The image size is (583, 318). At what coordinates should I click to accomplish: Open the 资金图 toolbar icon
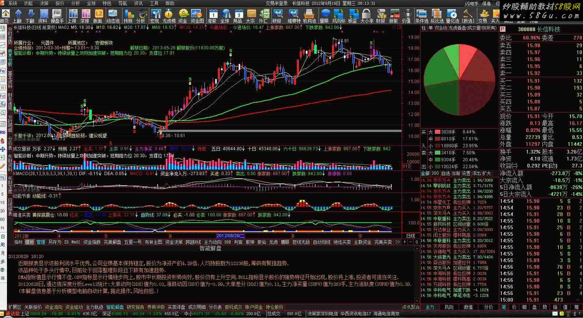[198, 16]
